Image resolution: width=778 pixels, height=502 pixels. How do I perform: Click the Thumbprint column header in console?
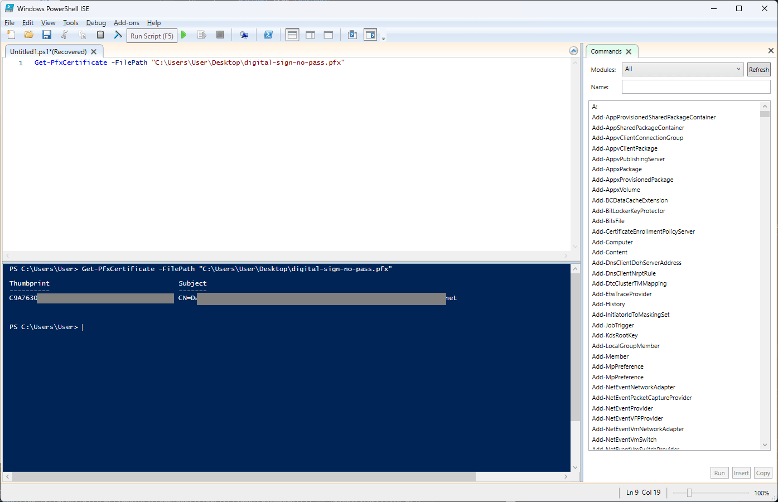point(30,283)
